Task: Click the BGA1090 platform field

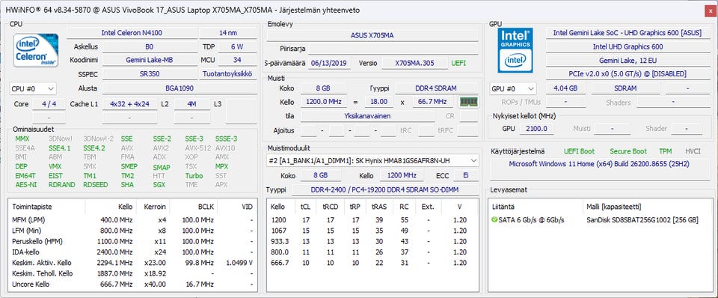Action: tap(179, 88)
